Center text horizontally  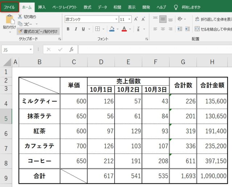pyautogui.click(x=163, y=29)
